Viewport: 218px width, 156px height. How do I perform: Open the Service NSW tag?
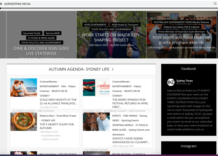point(52,33)
